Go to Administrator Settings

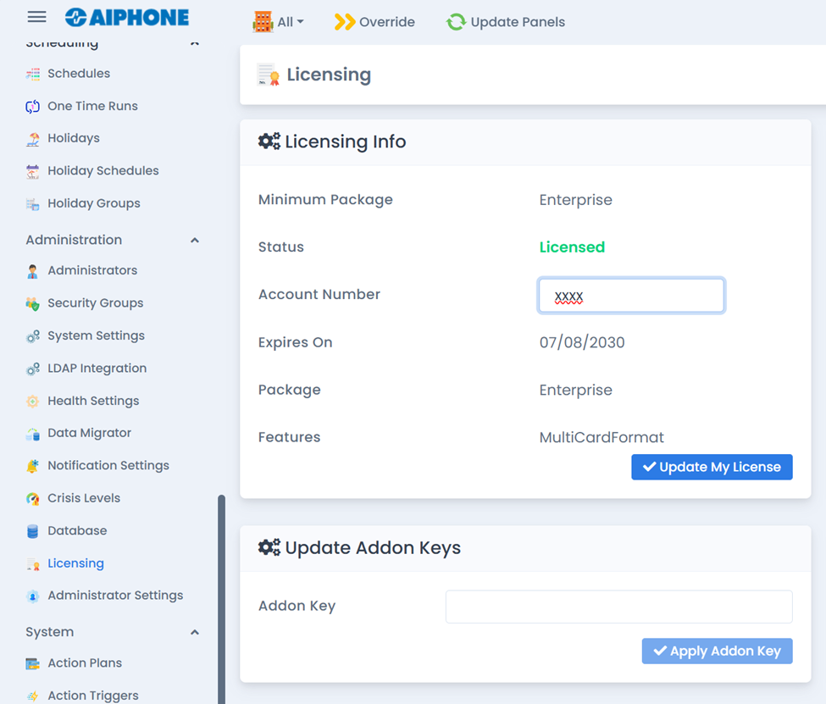(115, 596)
